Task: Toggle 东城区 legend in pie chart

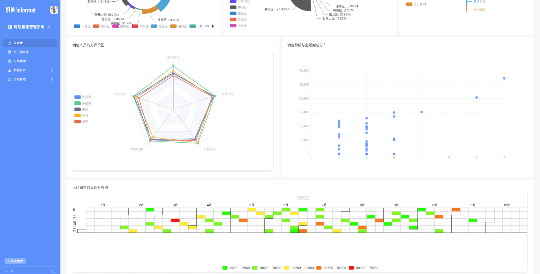Action: (239, 19)
